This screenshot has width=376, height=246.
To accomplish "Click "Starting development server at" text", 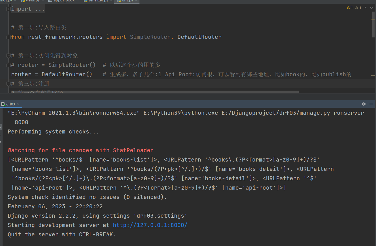I will pyautogui.click(x=59, y=225).
